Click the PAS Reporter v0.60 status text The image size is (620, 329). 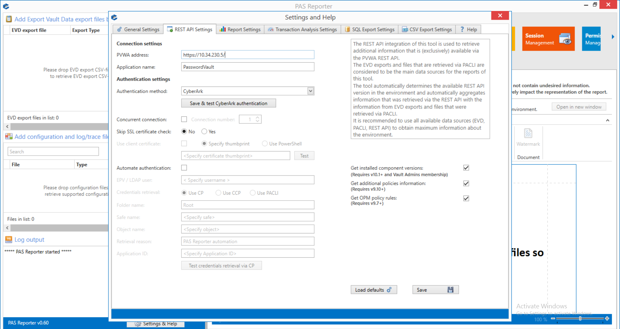pyautogui.click(x=28, y=323)
